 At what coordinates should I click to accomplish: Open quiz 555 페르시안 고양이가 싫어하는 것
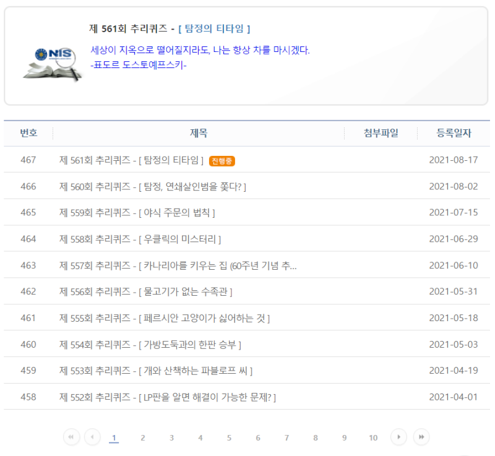pyautogui.click(x=165, y=318)
